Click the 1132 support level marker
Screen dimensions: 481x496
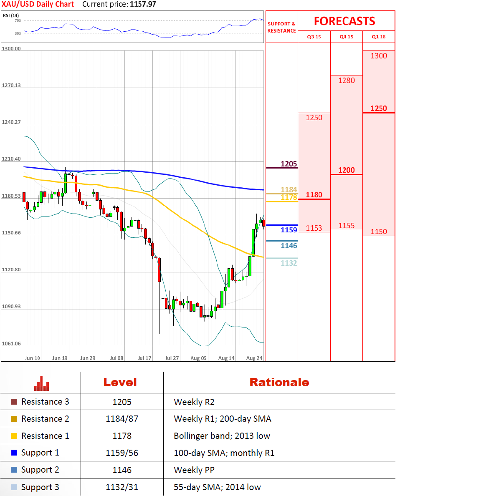tap(289, 263)
